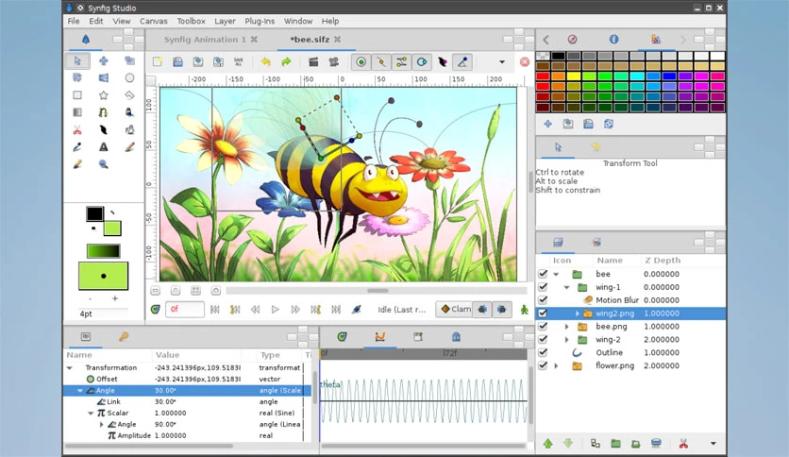Select the Spline tool
The height and width of the screenshot is (457, 789).
(x=103, y=112)
